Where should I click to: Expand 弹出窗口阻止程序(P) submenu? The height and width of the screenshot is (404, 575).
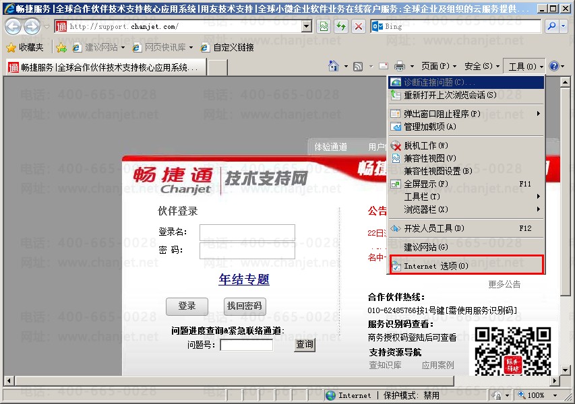(466, 114)
